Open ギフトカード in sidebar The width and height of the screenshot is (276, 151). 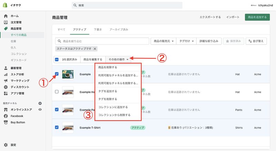pos(19,60)
